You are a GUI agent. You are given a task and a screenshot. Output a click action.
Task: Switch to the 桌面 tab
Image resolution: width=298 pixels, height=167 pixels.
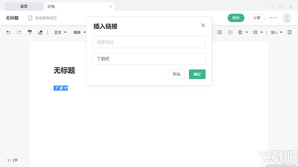point(24,7)
